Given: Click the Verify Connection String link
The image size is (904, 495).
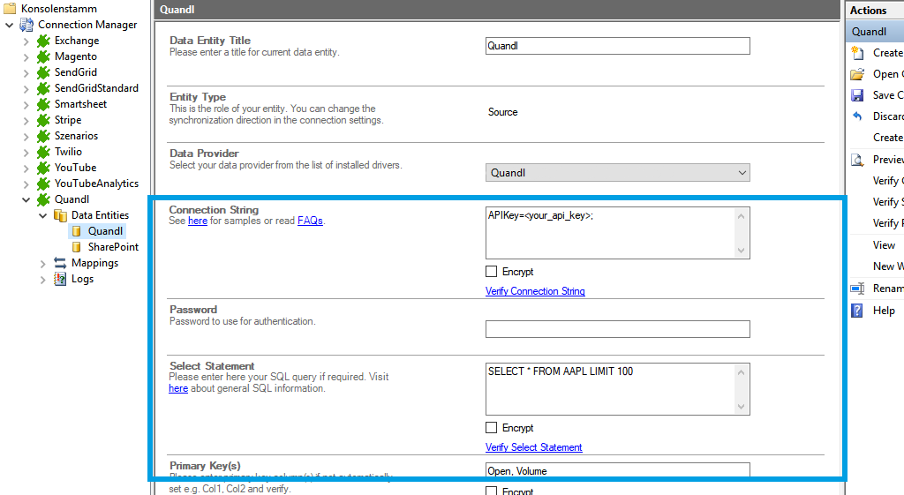Looking at the screenshot, I should pos(535,291).
